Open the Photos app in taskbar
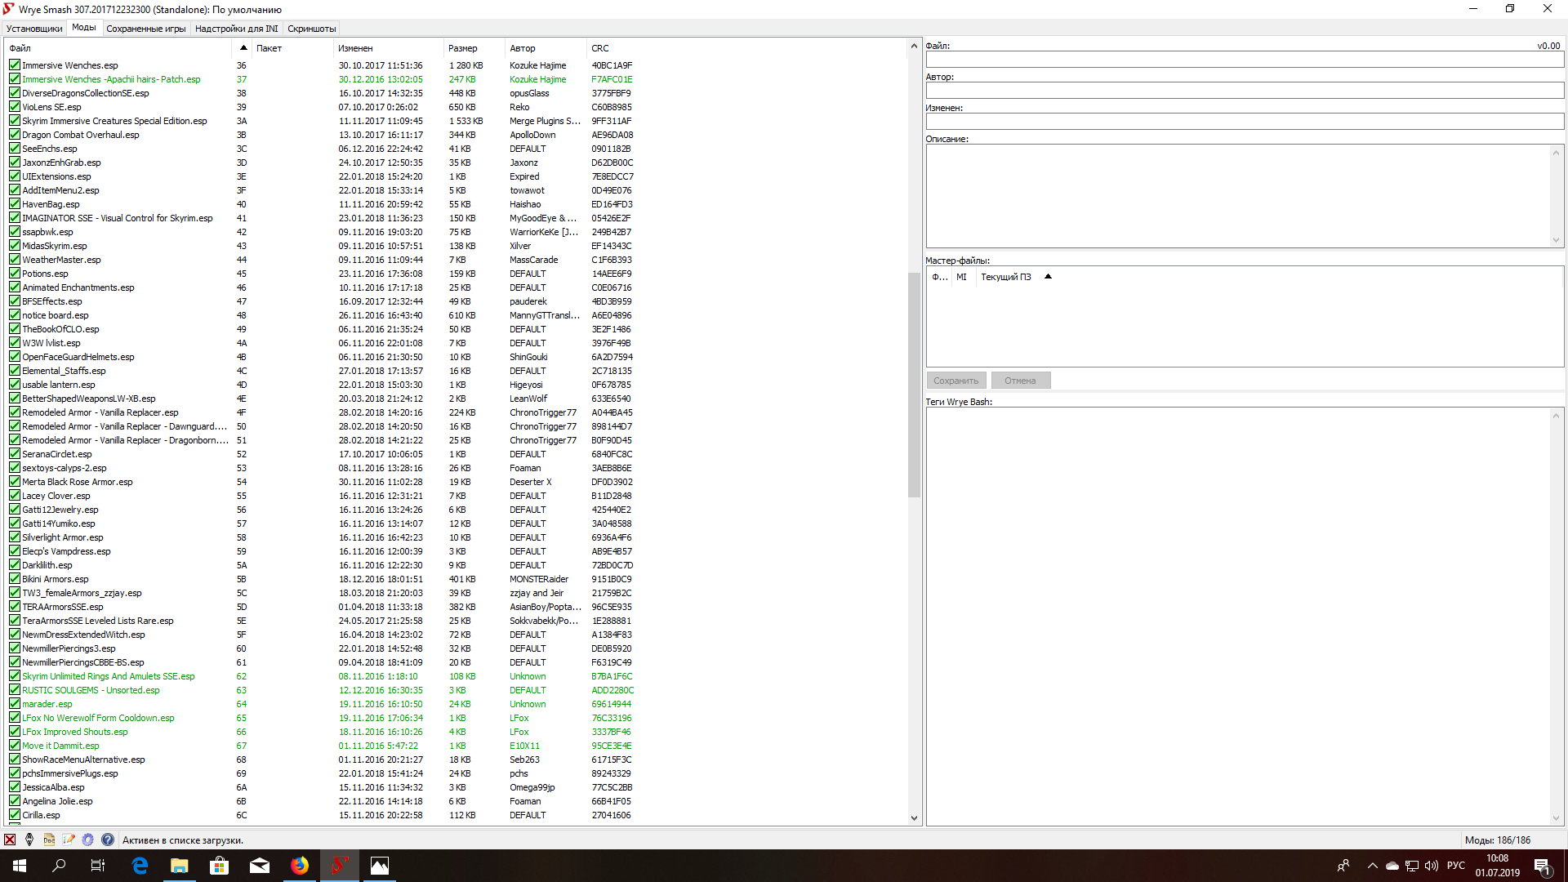1568x882 pixels. point(380,866)
